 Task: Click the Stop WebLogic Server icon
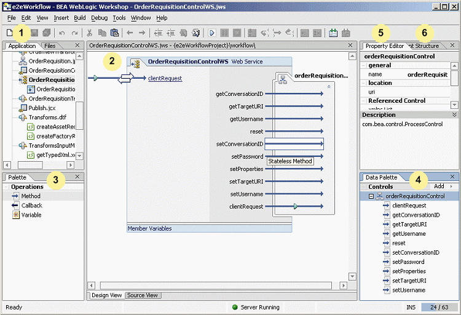[345, 33]
